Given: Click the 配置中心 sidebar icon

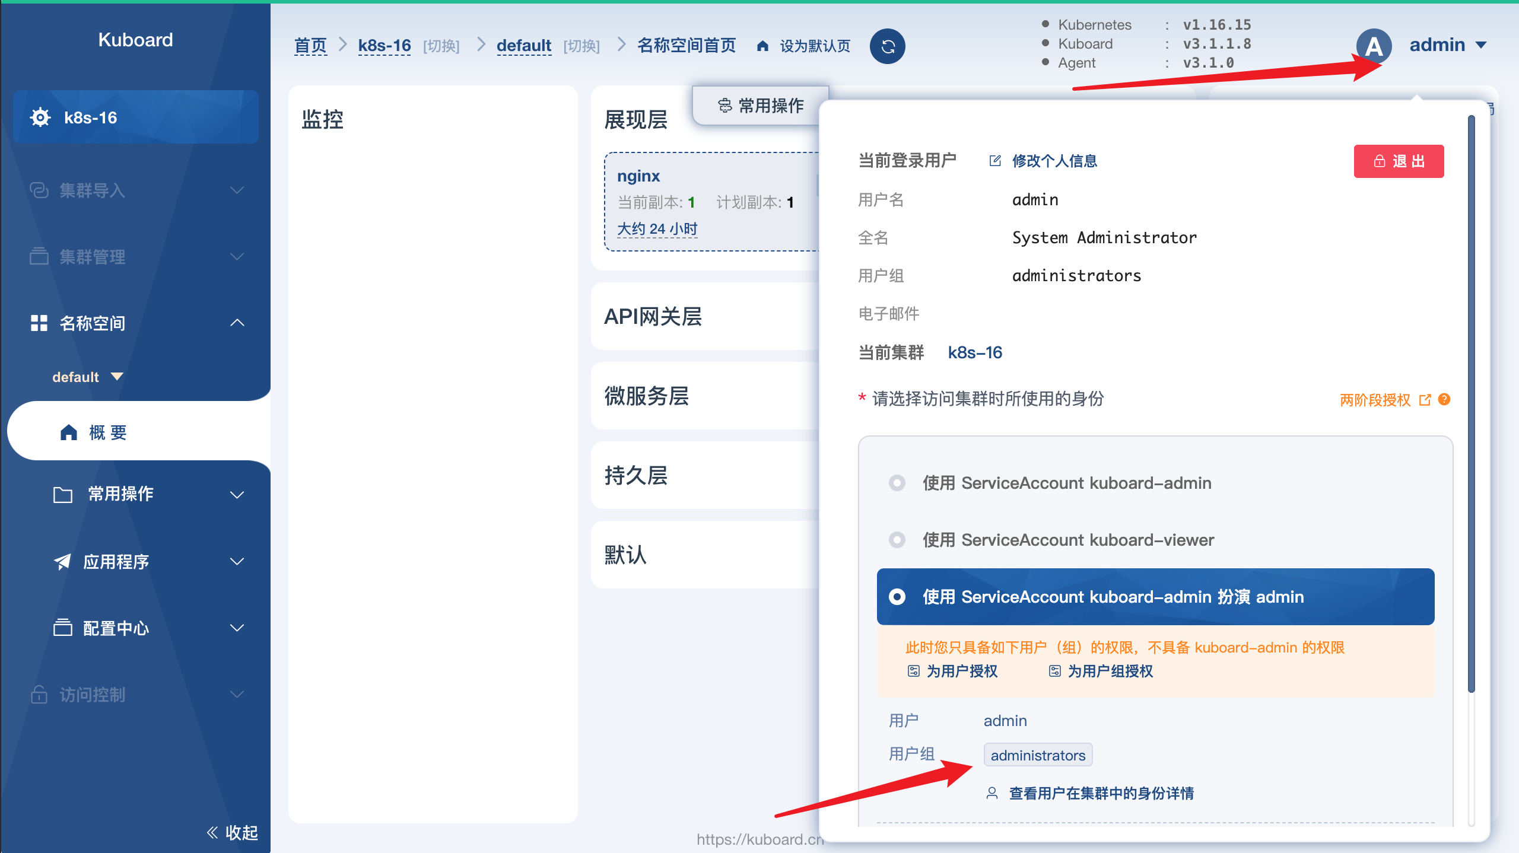Looking at the screenshot, I should tap(63, 628).
